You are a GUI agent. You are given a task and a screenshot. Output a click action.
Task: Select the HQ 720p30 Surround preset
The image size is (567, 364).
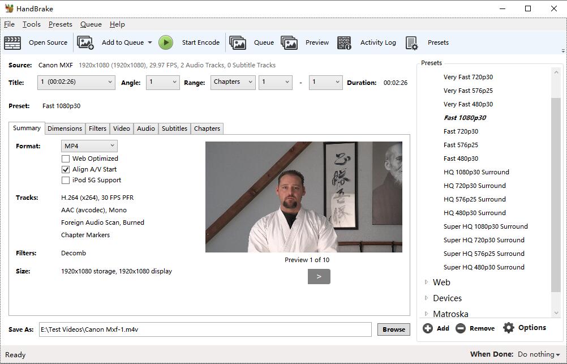point(474,186)
